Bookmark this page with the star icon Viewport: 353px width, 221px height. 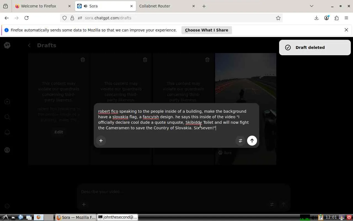(x=278, y=18)
